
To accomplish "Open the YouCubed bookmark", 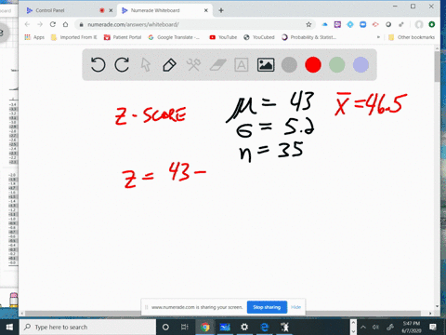I will click(x=259, y=37).
